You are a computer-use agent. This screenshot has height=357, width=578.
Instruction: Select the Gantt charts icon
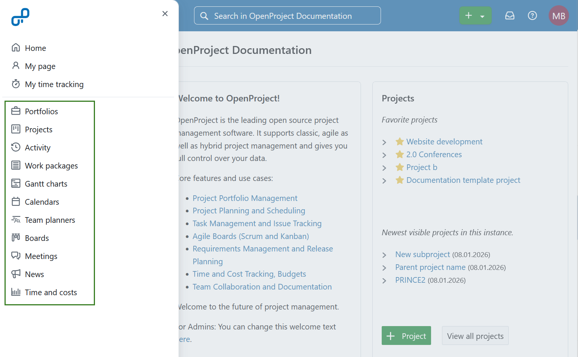click(16, 184)
